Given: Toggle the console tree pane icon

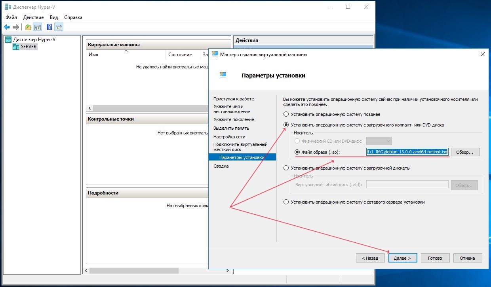Looking at the screenshot, I should (x=38, y=27).
